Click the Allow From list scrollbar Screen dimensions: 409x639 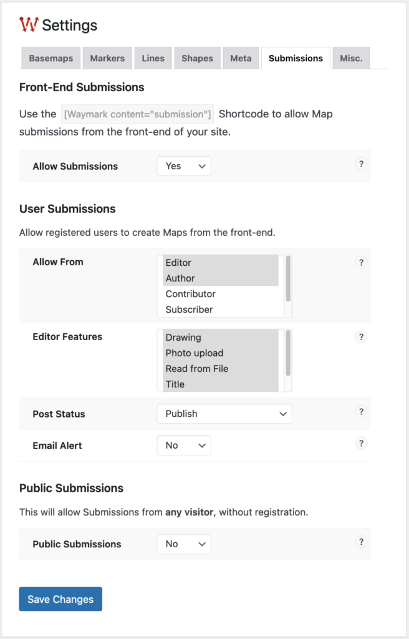click(288, 278)
